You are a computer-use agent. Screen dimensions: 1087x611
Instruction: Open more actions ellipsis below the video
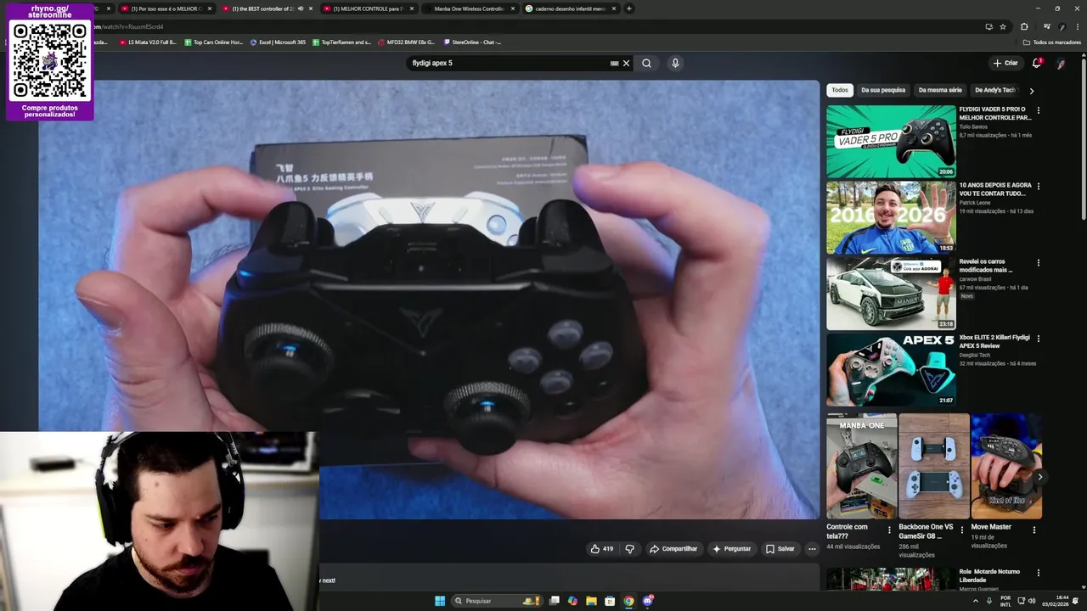click(x=812, y=549)
